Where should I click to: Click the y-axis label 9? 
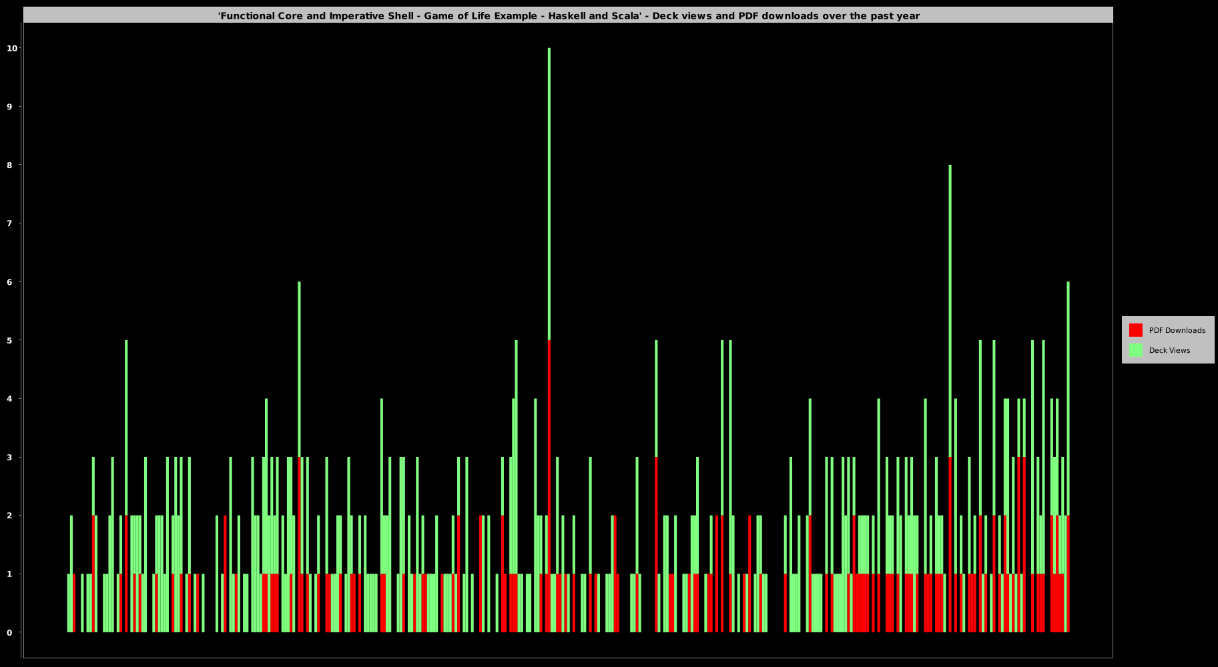pos(9,107)
